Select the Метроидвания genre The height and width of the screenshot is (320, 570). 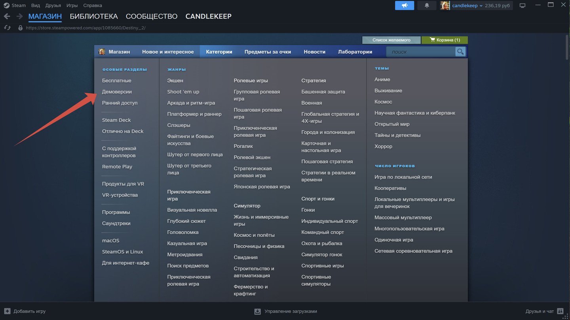185,255
